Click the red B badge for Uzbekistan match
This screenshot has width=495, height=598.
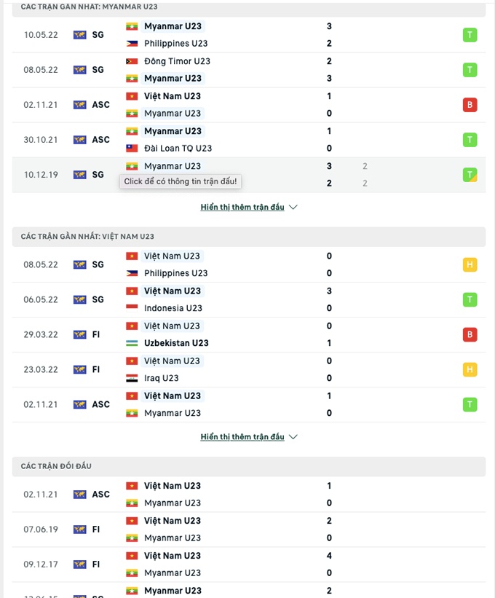click(x=470, y=335)
